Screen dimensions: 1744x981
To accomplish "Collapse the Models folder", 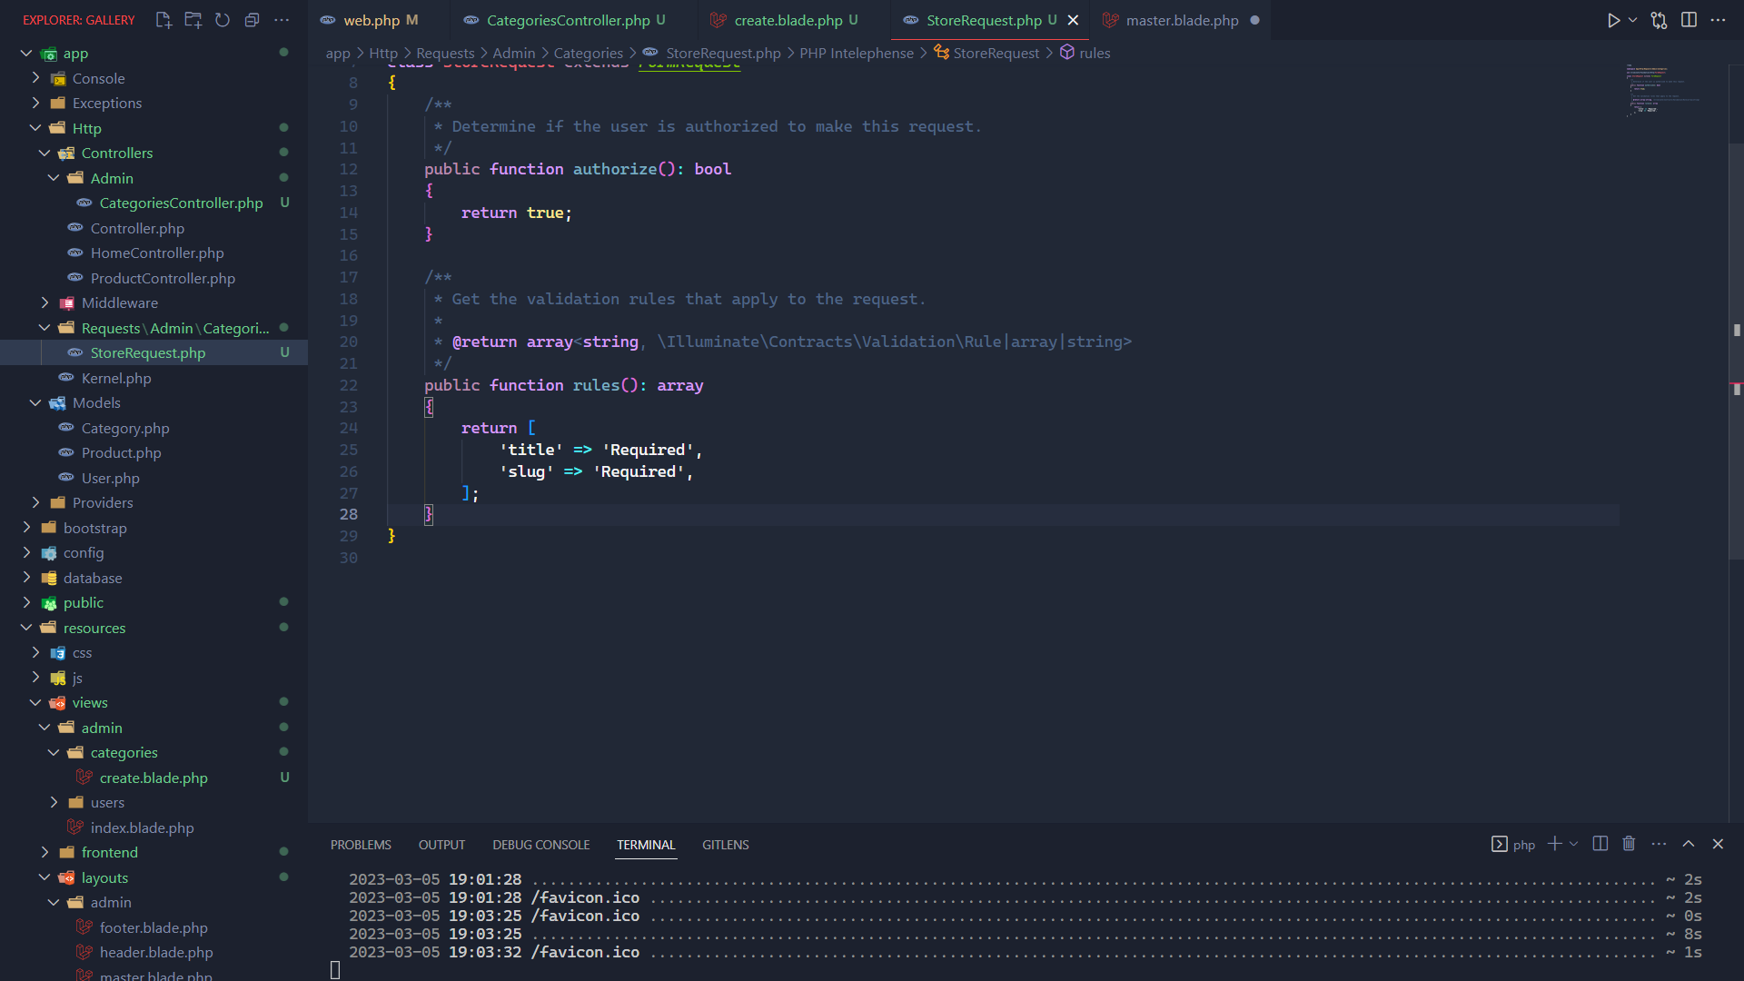I will (x=35, y=402).
